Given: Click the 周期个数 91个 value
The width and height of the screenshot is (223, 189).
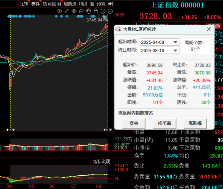Looking at the screenshot, I should click(x=196, y=49).
